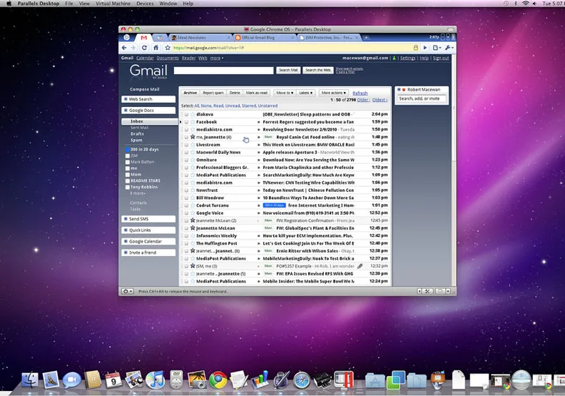This screenshot has width=565, height=396.
Task: Click the blue 300 in 20 days label color box
Action: coord(128,150)
